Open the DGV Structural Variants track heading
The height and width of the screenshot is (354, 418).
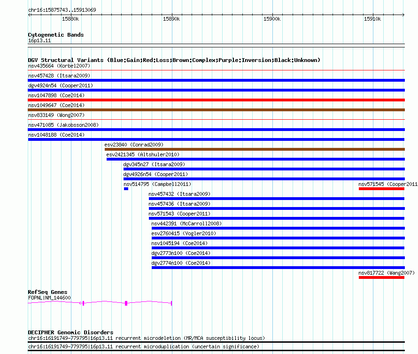click(174, 60)
